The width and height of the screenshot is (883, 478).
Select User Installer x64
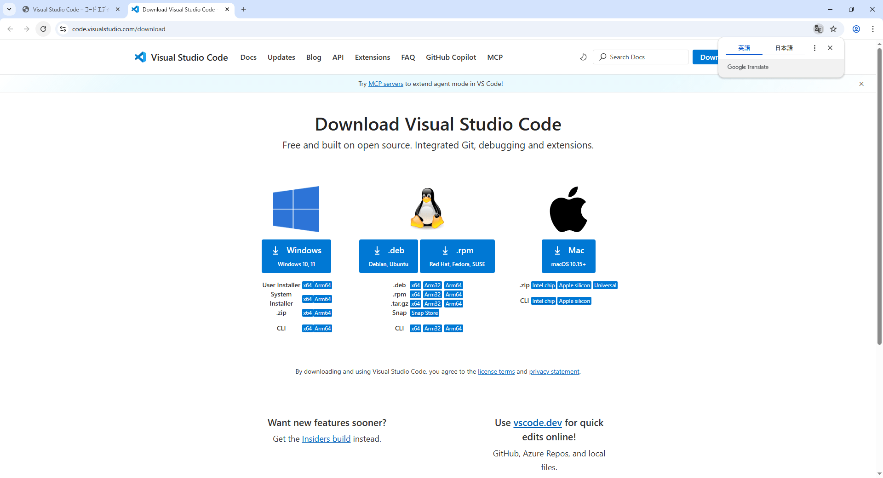308,285
